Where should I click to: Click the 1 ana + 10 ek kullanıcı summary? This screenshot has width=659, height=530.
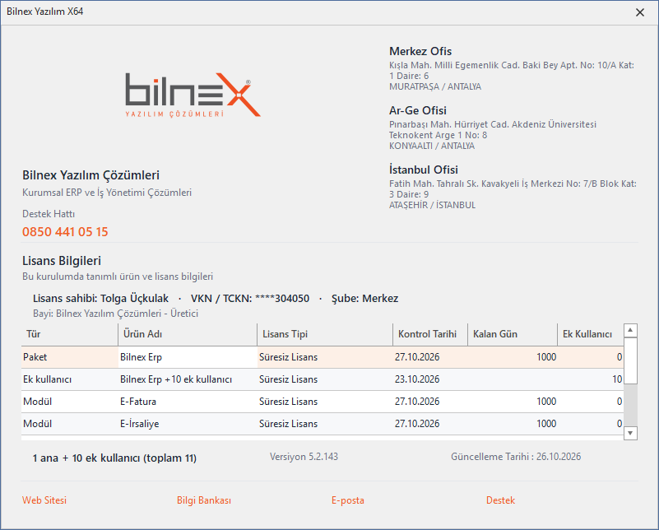114,458
